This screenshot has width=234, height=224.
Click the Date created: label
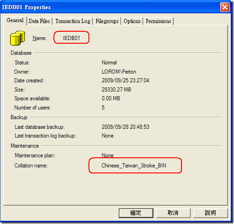tap(29, 80)
